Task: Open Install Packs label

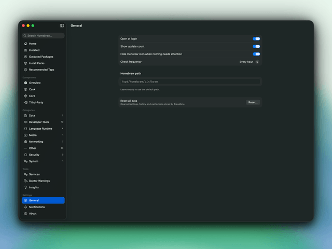Action: pos(37,63)
